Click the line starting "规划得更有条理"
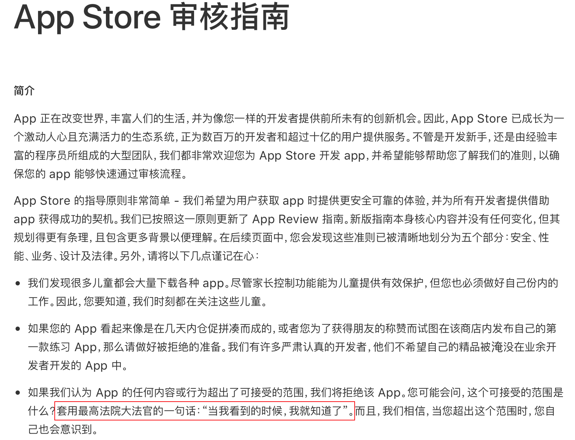 (x=281, y=237)
